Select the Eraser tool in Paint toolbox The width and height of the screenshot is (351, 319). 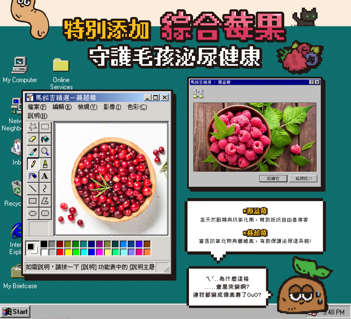(x=33, y=139)
